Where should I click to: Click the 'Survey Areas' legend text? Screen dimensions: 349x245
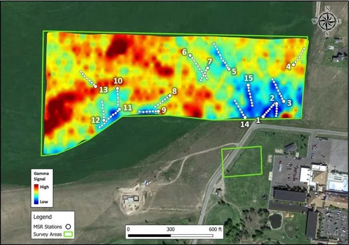click(47, 234)
